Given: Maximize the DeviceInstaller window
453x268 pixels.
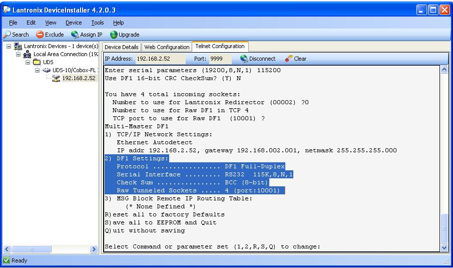Looking at the screenshot, I should pos(433,10).
